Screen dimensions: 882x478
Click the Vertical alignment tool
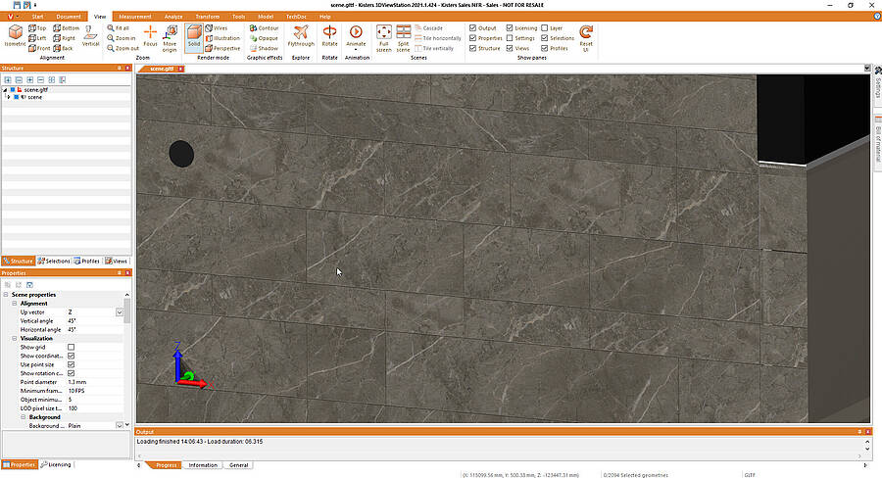[x=90, y=36]
